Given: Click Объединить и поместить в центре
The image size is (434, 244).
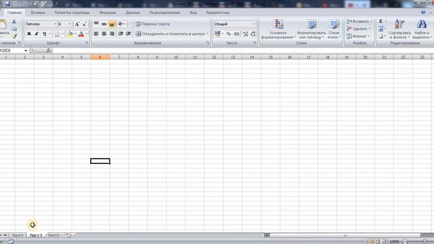Looking at the screenshot, I should tap(170, 34).
